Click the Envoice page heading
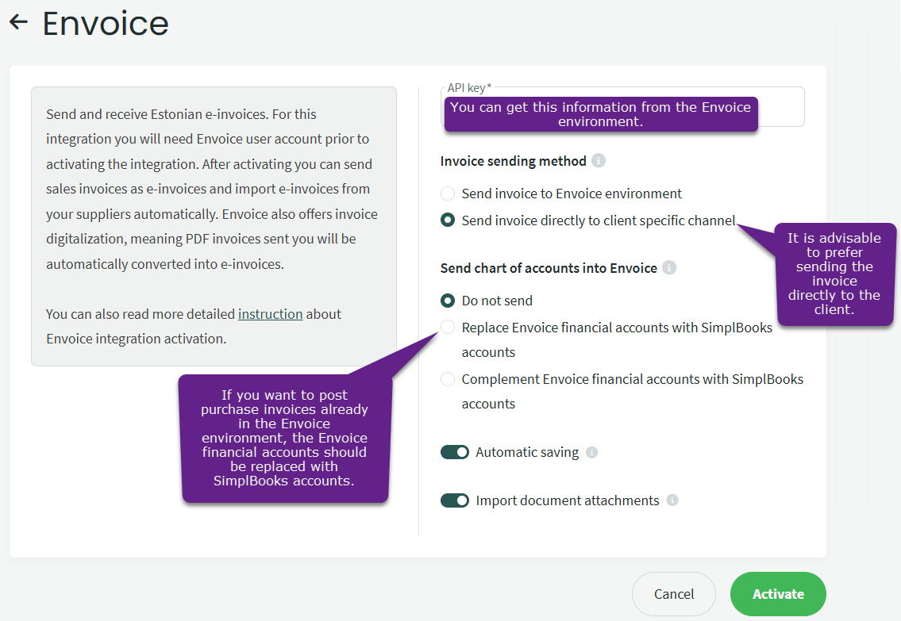Screen dimensions: 901x621 [x=106, y=24]
